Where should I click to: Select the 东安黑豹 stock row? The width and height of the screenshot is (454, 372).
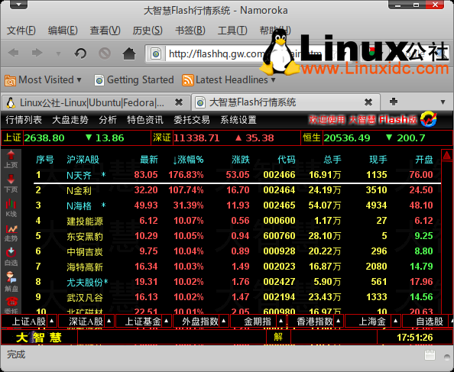tap(237, 236)
